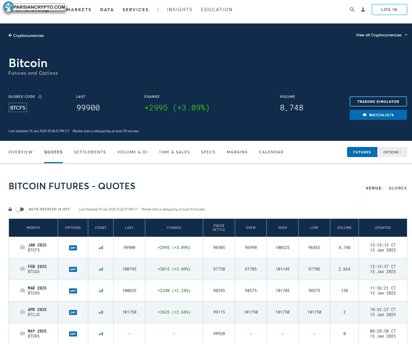Image resolution: width=412 pixels, height=344 pixels.
Task: Click the APR 2025 prior settle 99115
Action: (219, 312)
